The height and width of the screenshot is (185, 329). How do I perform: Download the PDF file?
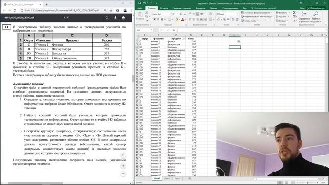coord(115,18)
